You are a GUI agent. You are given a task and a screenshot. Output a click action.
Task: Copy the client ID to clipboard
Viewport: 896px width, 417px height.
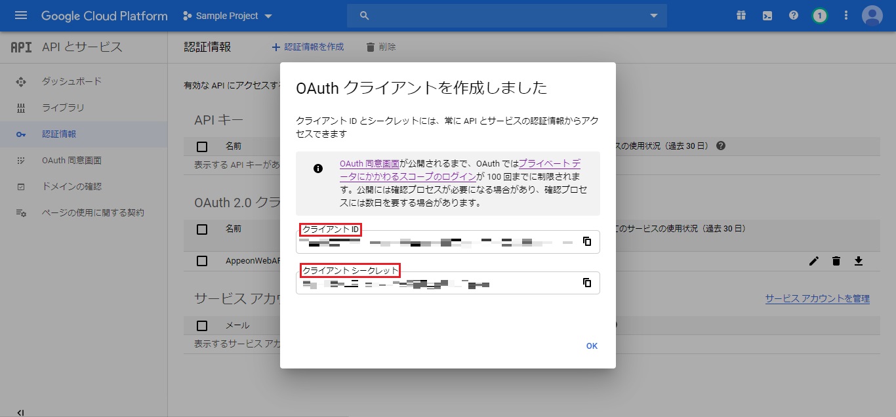pos(587,241)
